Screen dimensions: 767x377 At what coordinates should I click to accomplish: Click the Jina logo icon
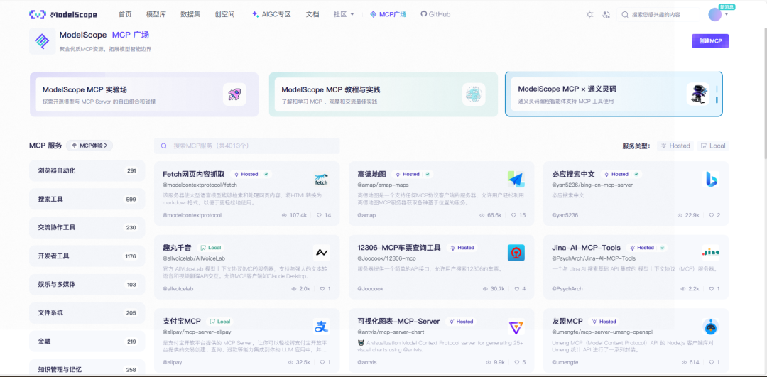(x=711, y=252)
